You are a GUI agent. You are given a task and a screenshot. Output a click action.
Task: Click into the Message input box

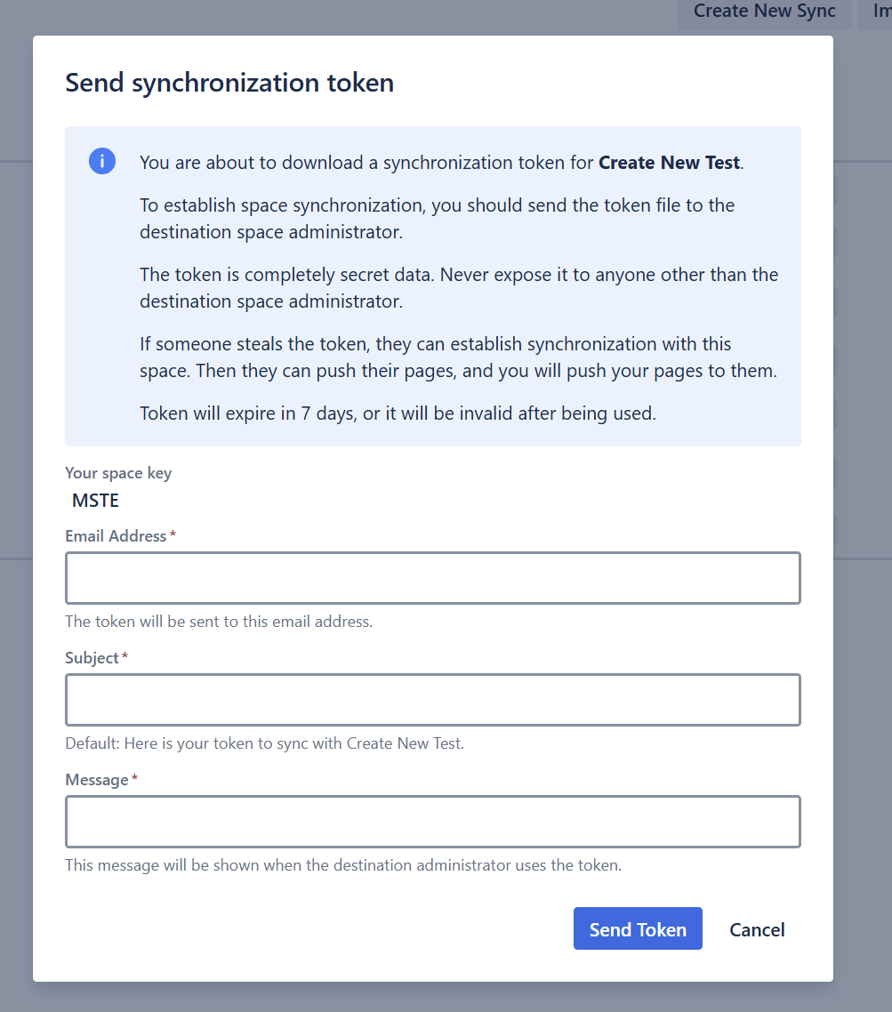[432, 822]
